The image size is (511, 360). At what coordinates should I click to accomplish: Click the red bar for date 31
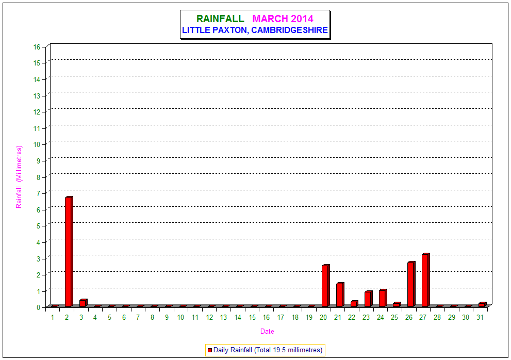click(483, 305)
